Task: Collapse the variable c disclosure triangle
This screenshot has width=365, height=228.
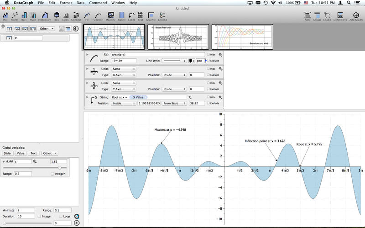Action: click(4, 161)
